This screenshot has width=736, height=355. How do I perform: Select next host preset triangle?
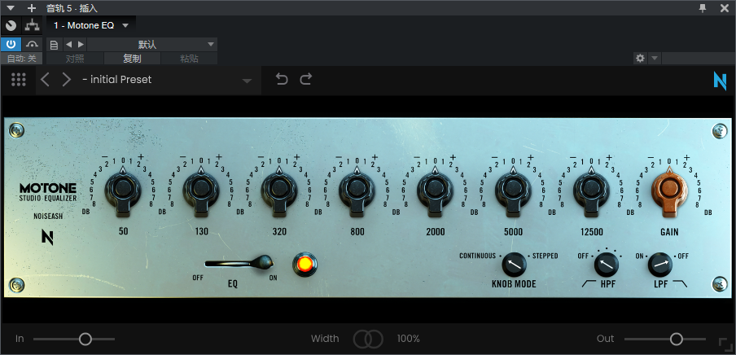click(x=81, y=45)
